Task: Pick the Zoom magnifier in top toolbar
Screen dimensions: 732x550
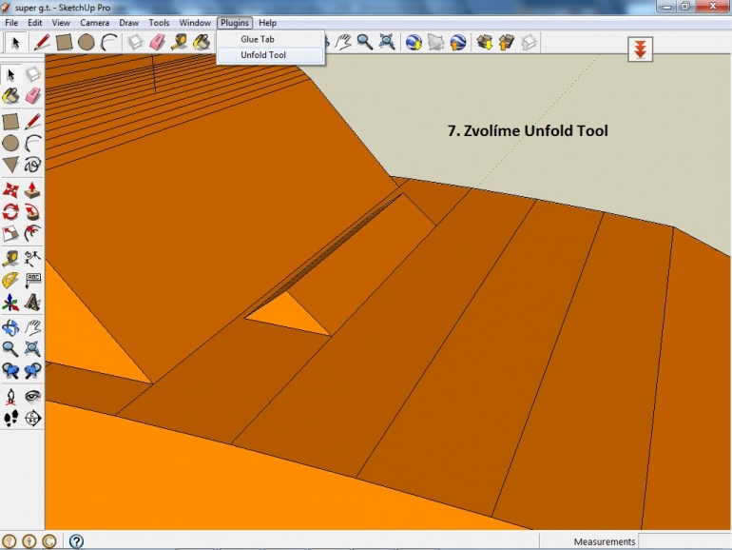Action: [365, 43]
